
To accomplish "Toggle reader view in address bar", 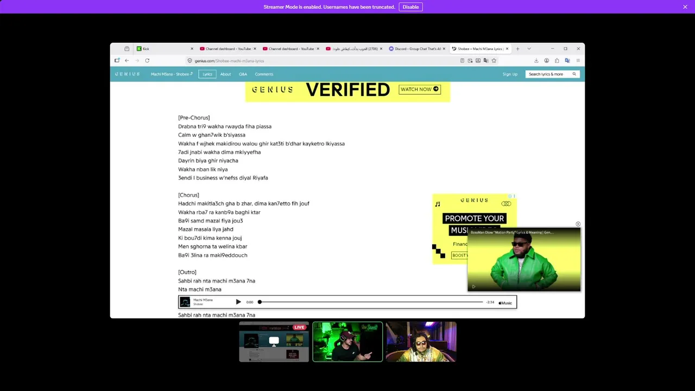I will [462, 61].
